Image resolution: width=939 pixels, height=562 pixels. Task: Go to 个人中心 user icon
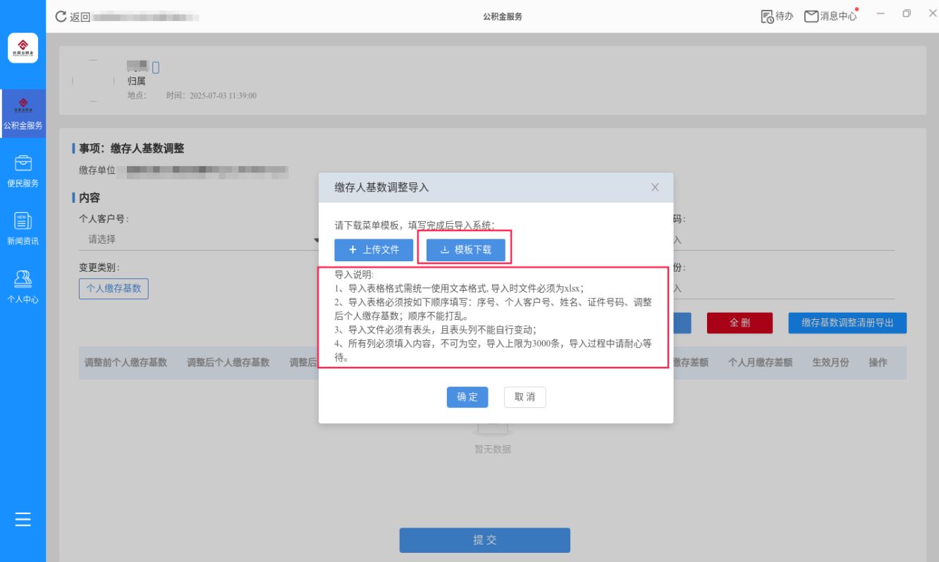tap(23, 280)
